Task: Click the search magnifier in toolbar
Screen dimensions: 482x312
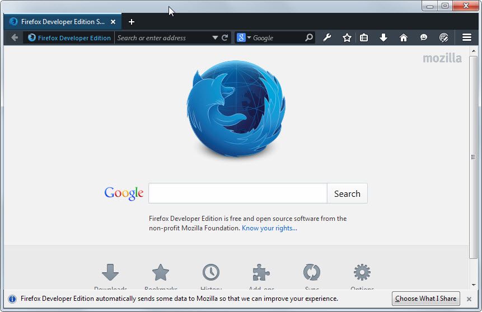Action: pyautogui.click(x=309, y=38)
